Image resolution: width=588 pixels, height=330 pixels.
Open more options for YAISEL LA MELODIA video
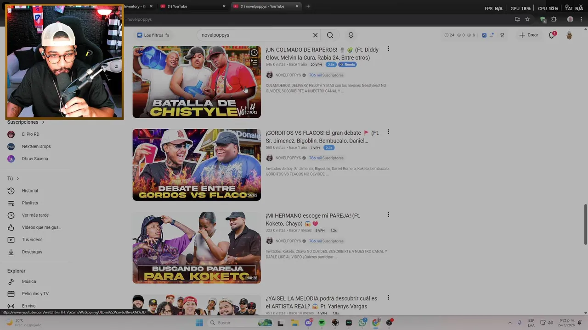tap(388, 298)
